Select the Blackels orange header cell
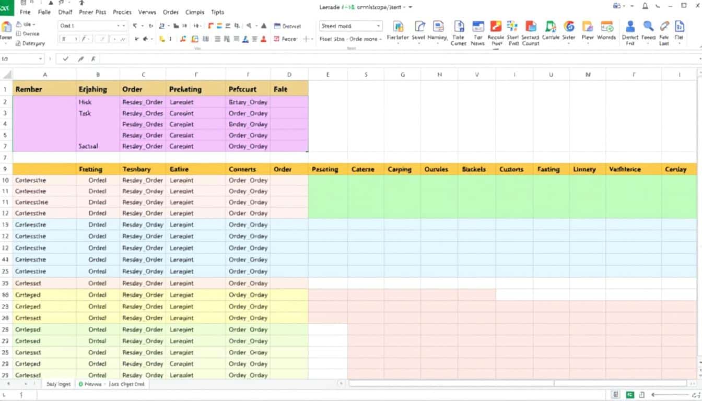The width and height of the screenshot is (702, 401). click(476, 169)
